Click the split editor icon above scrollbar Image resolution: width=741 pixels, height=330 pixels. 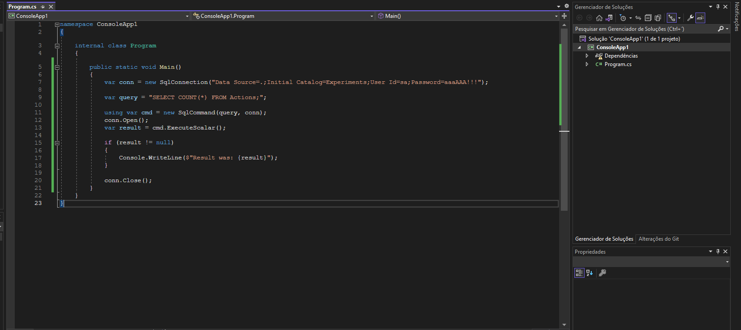click(x=564, y=16)
